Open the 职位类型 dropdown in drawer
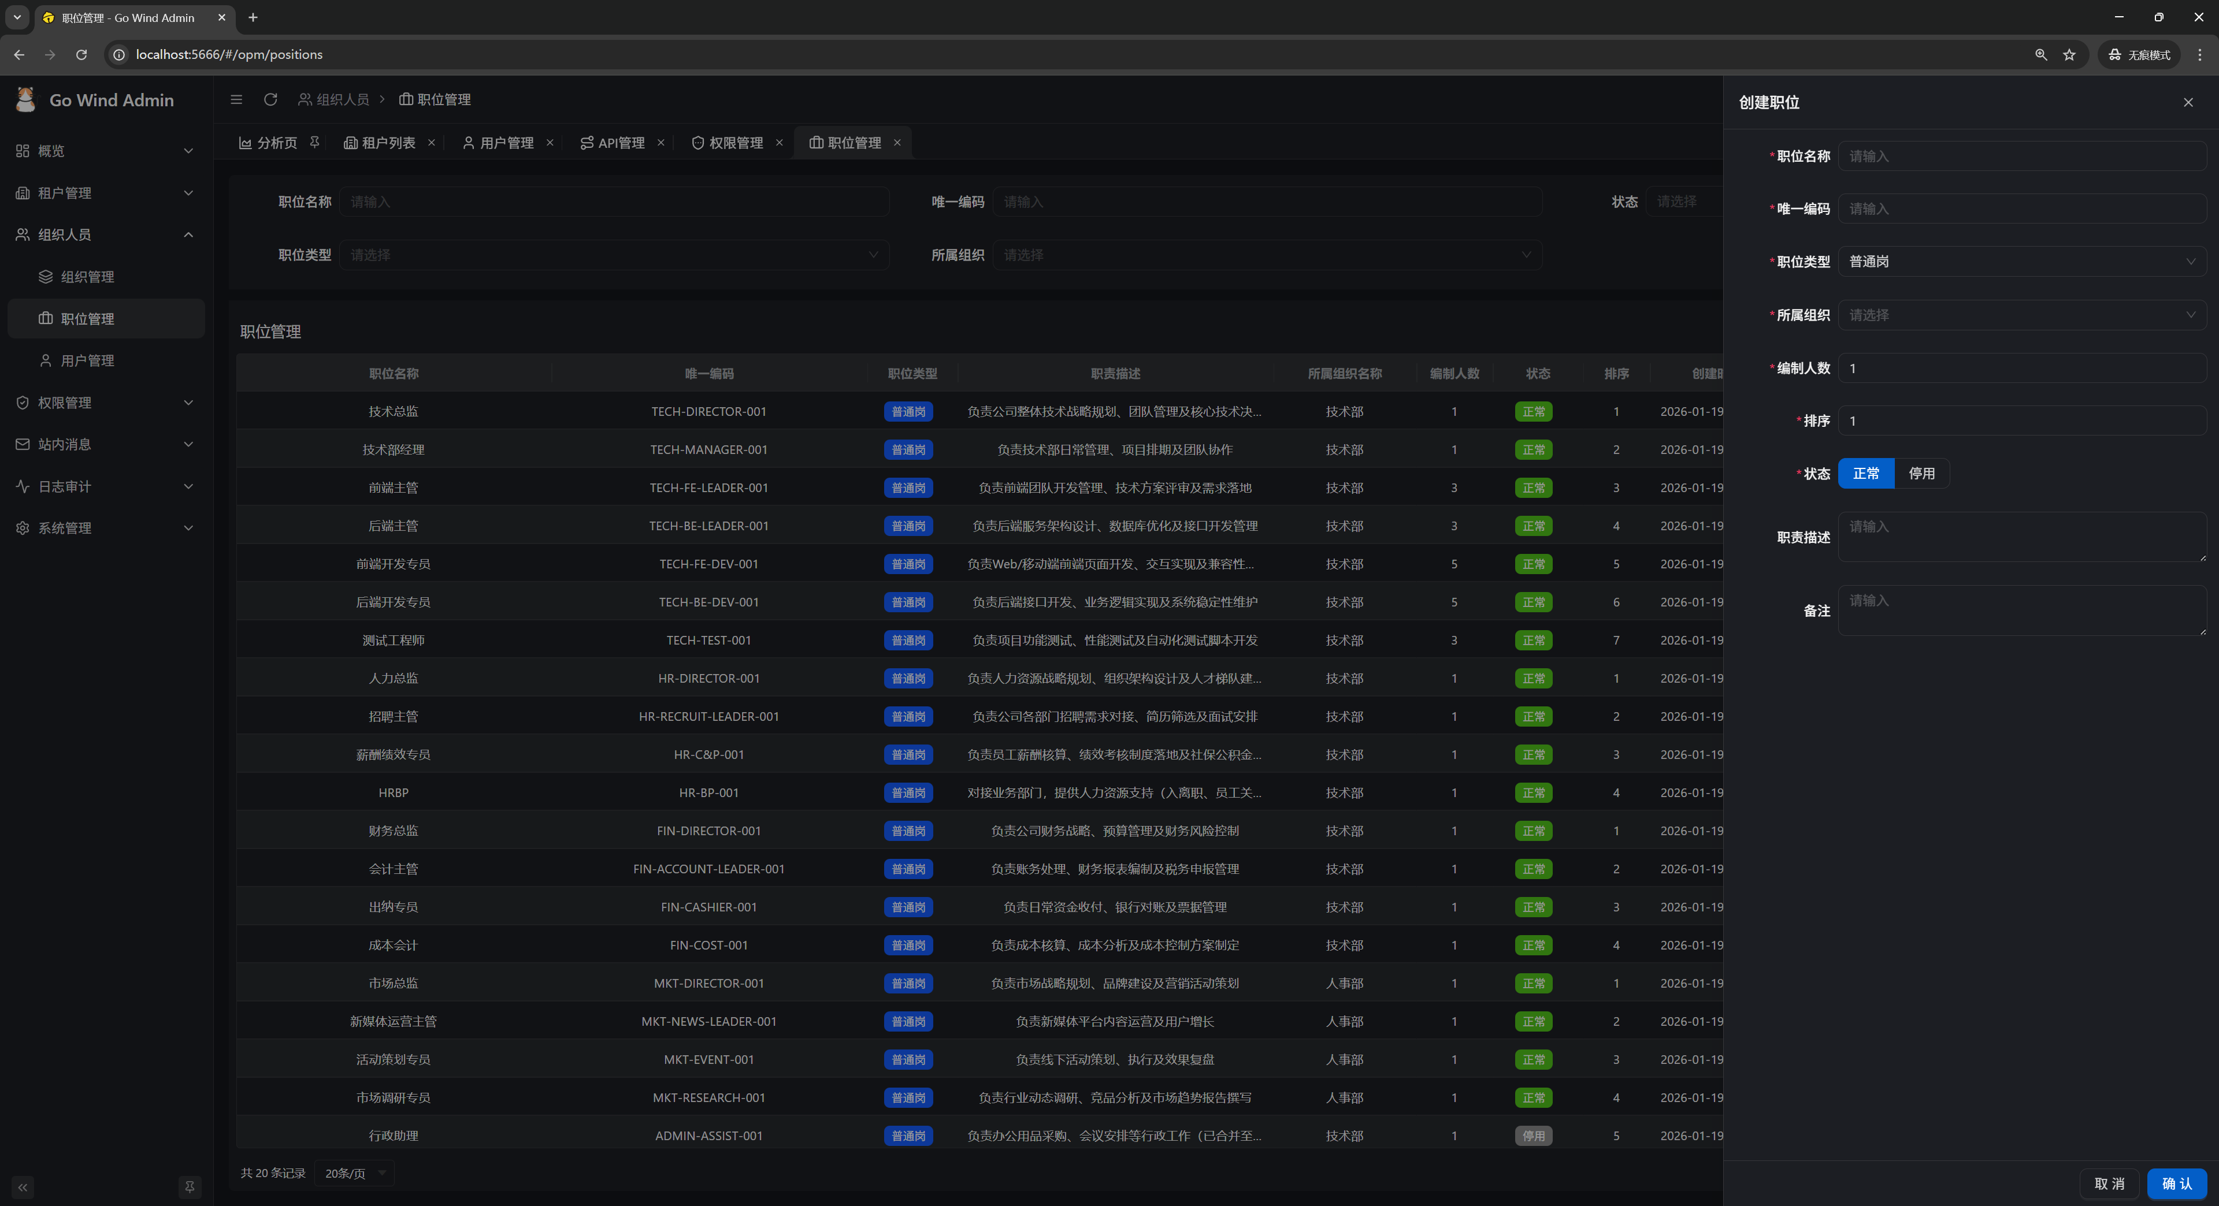Viewport: 2219px width, 1206px height. click(x=2022, y=262)
